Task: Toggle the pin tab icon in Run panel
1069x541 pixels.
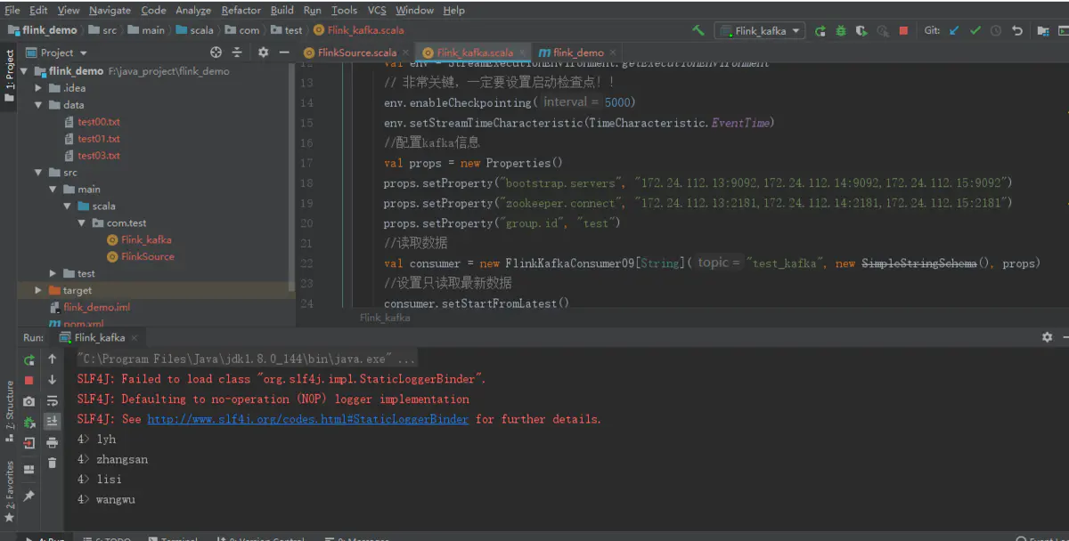Action: pos(29,496)
